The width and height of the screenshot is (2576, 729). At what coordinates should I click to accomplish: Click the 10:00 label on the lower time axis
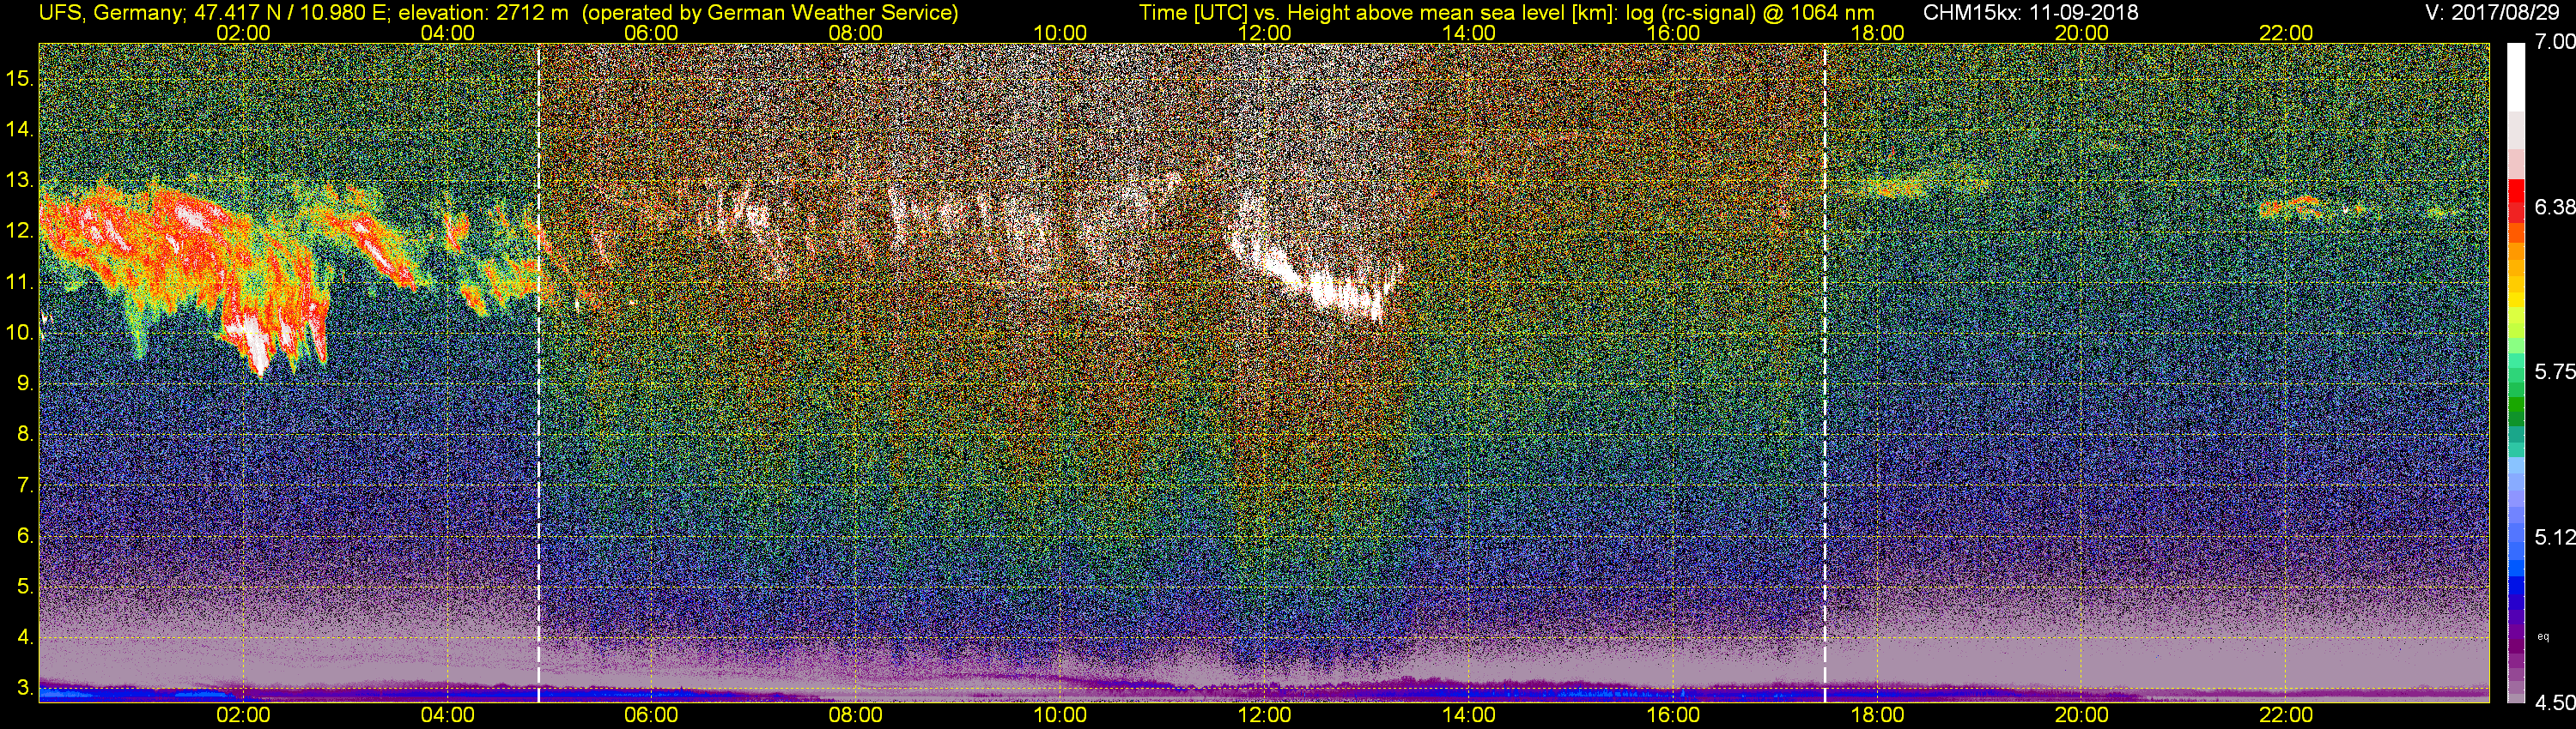point(1060,715)
